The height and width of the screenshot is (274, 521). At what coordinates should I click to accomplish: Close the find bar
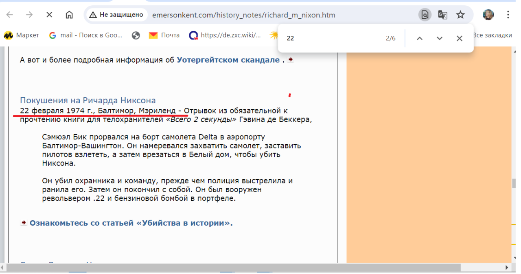click(x=460, y=38)
